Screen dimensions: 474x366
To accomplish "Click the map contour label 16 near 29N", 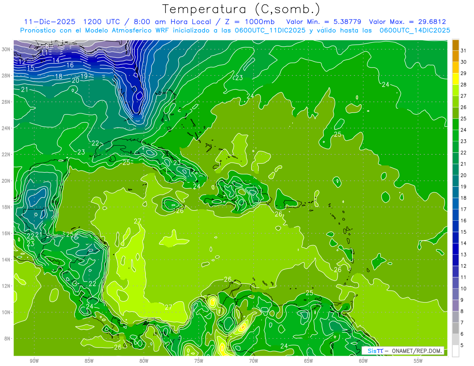I will point(70,65).
